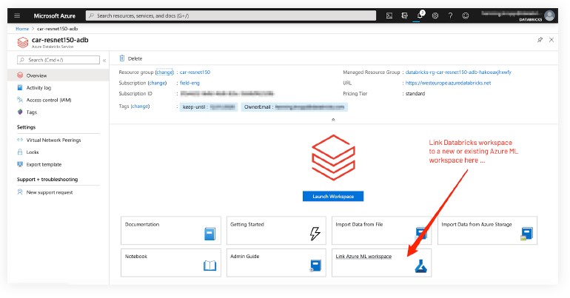Click the Virtual Network Peerings icon
The height and width of the screenshot is (298, 570).
click(20, 140)
